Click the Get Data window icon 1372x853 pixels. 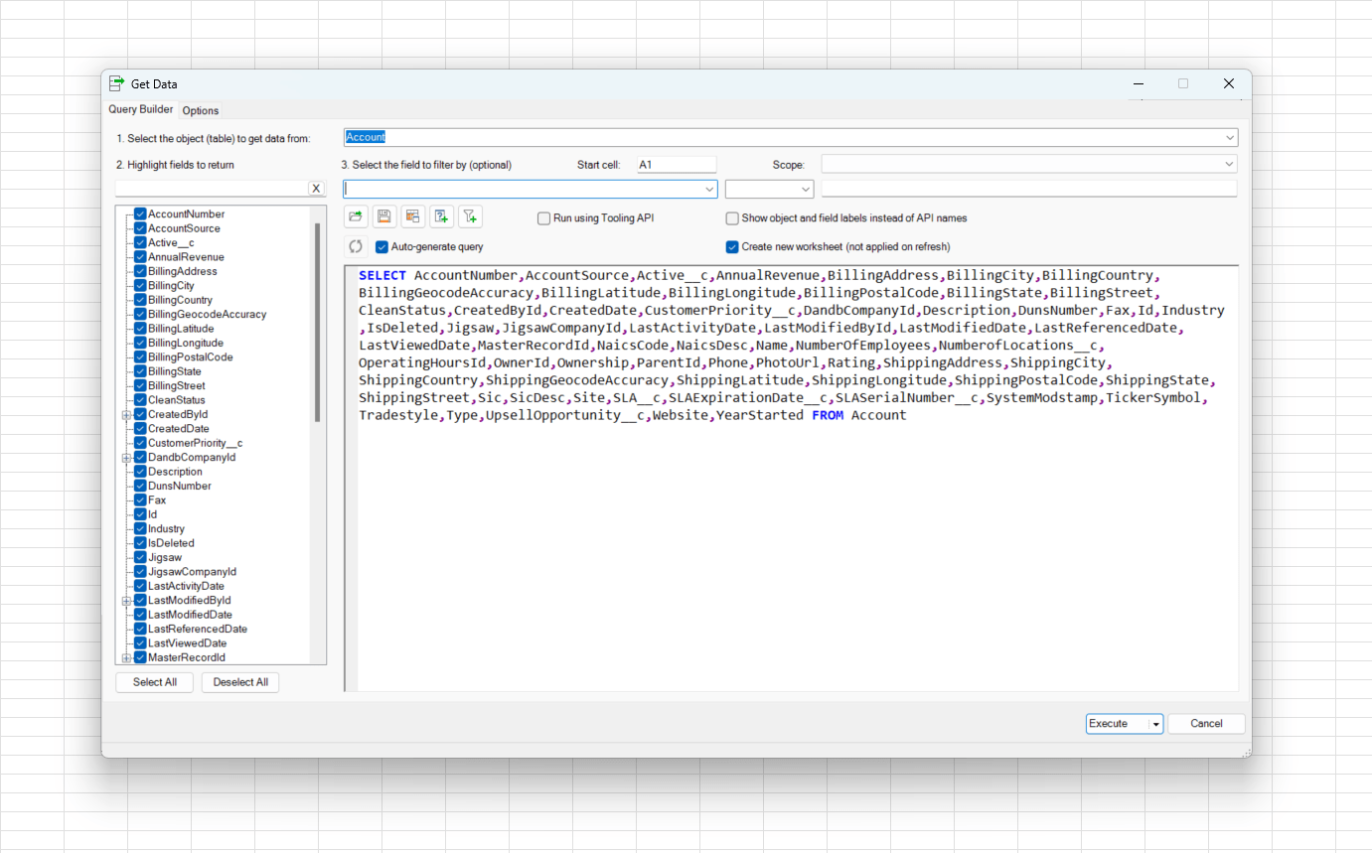pyautogui.click(x=117, y=83)
